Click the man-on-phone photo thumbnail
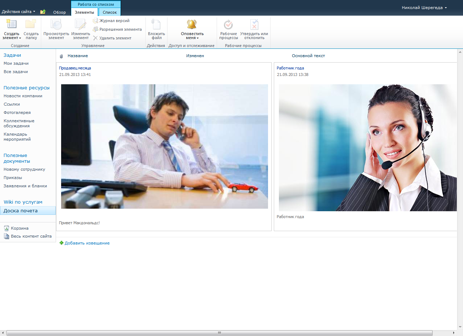Image resolution: width=463 pixels, height=336 pixels. (165, 146)
